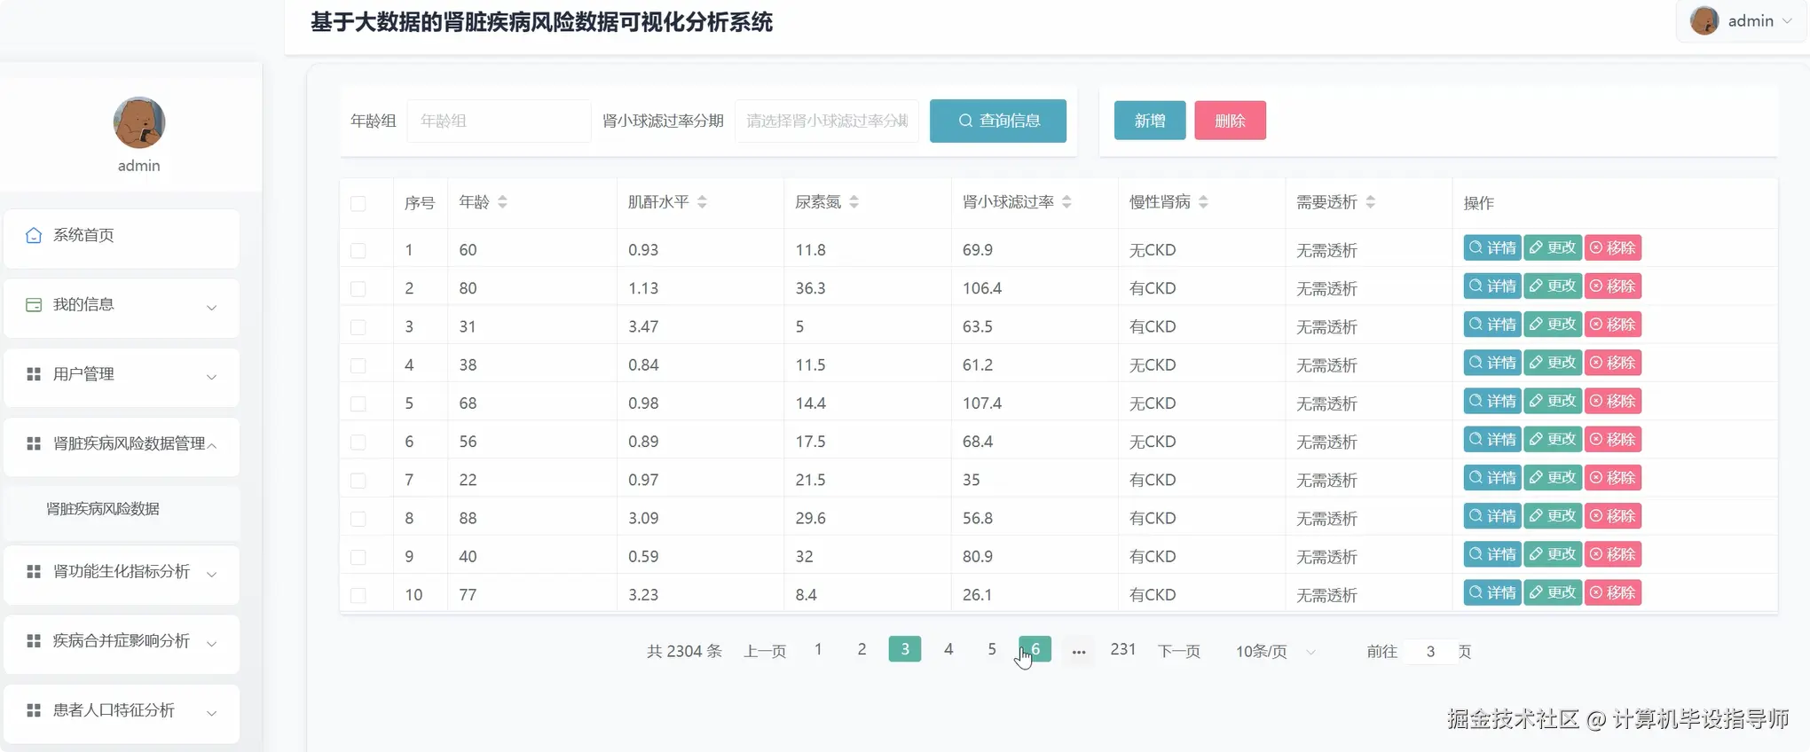Open 系统首页 home icon in sidebar
1810x752 pixels.
pos(34,235)
